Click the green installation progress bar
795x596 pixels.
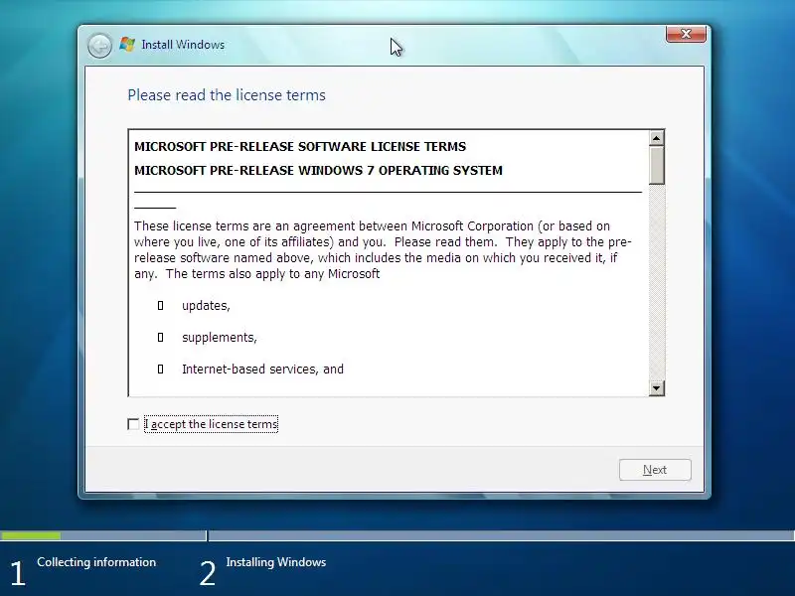[x=31, y=535]
